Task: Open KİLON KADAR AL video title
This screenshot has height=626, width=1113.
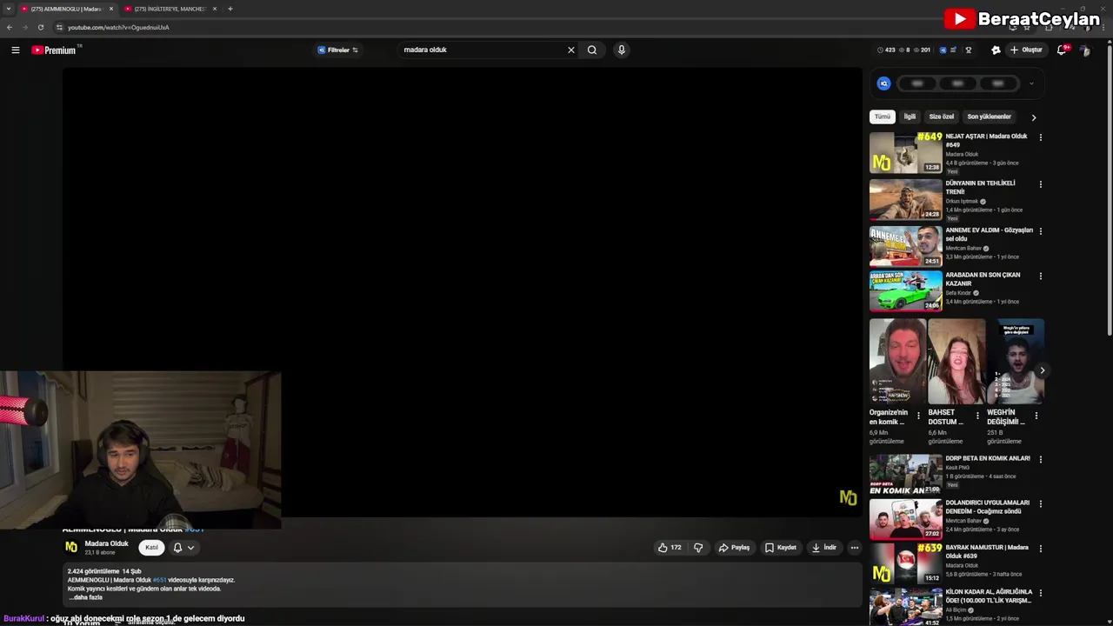Action: 989,596
